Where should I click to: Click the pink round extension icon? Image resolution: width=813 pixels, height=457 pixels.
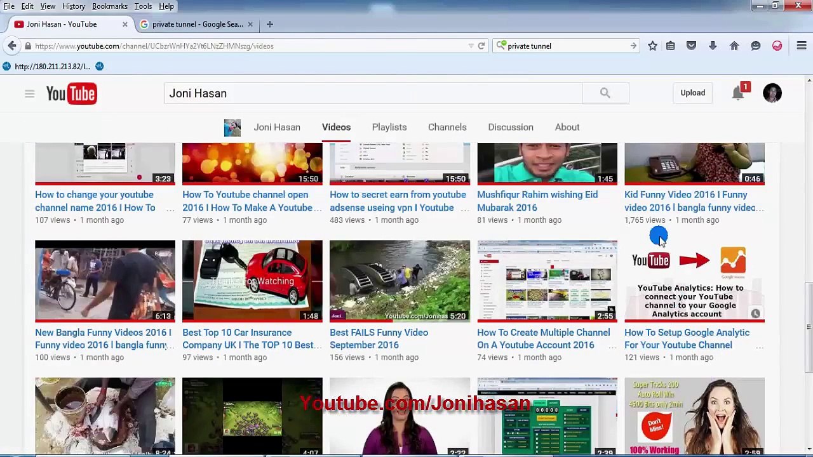tap(777, 46)
